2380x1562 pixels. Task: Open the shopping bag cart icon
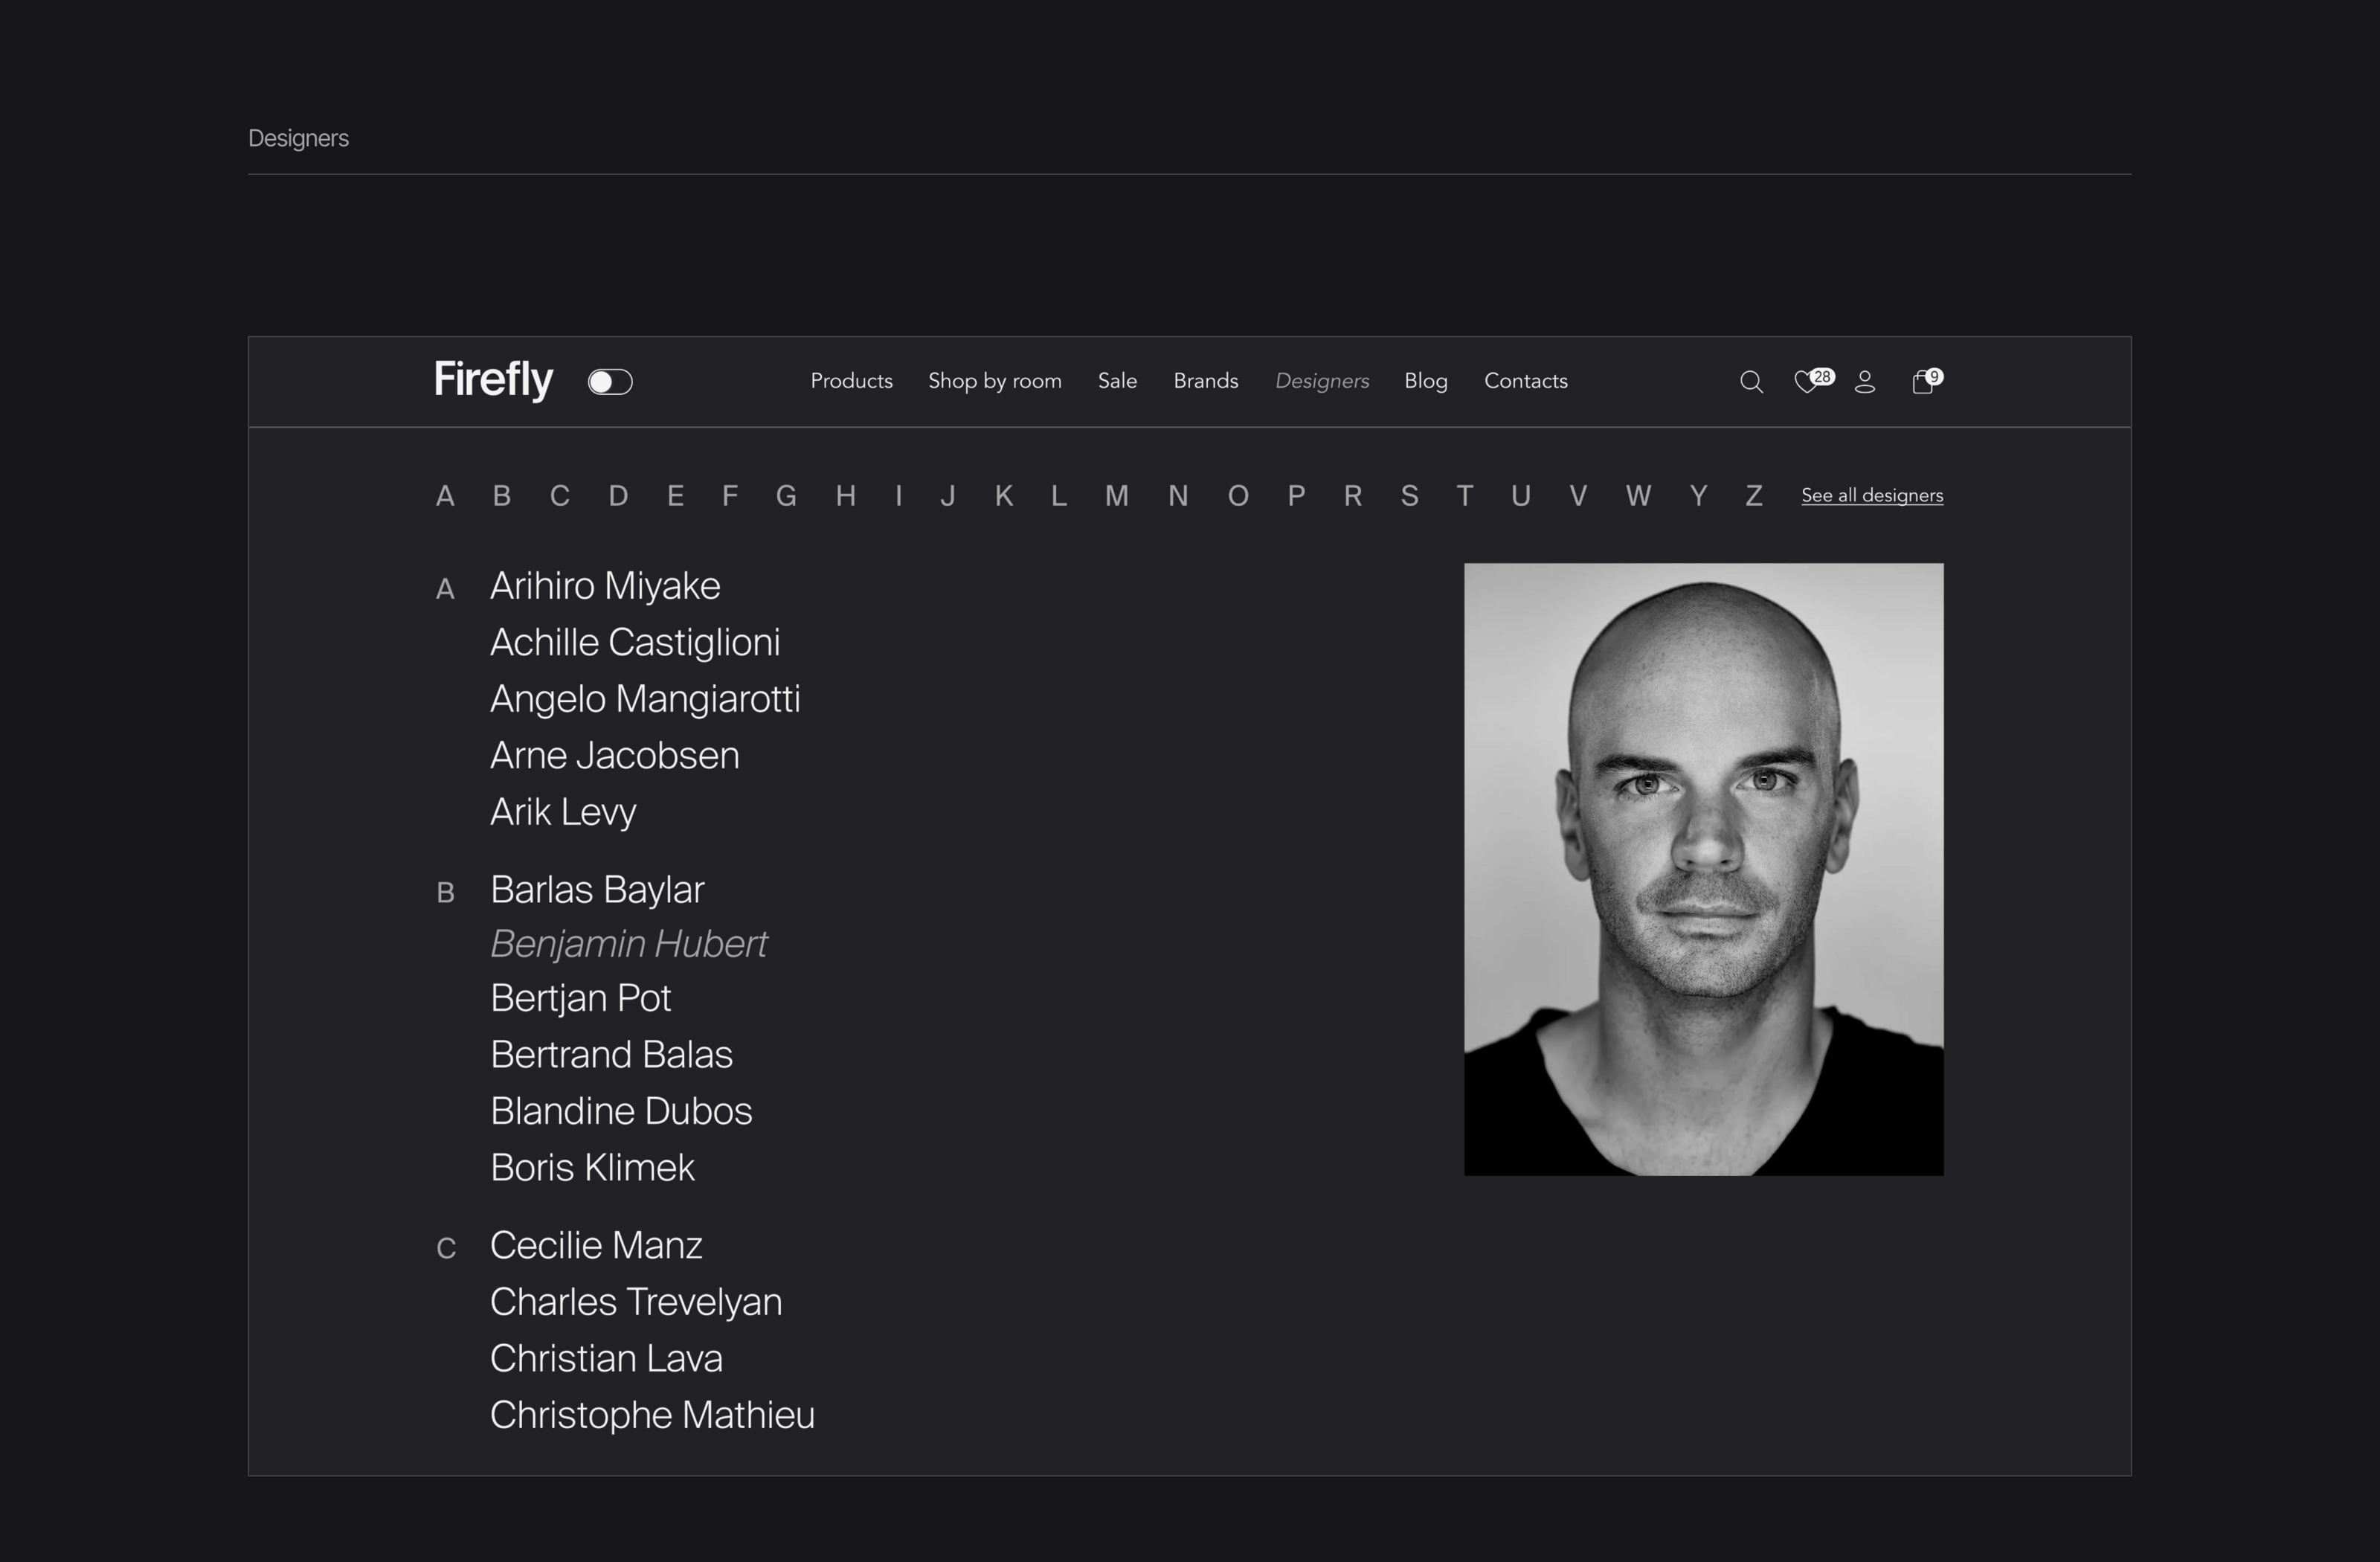pos(1922,382)
